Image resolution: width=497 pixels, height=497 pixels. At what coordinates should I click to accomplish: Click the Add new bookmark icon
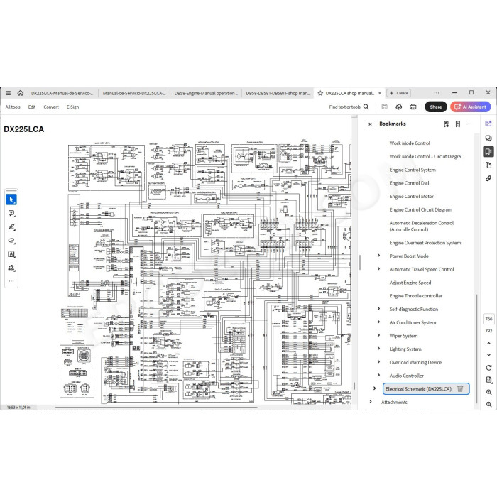[x=458, y=124]
